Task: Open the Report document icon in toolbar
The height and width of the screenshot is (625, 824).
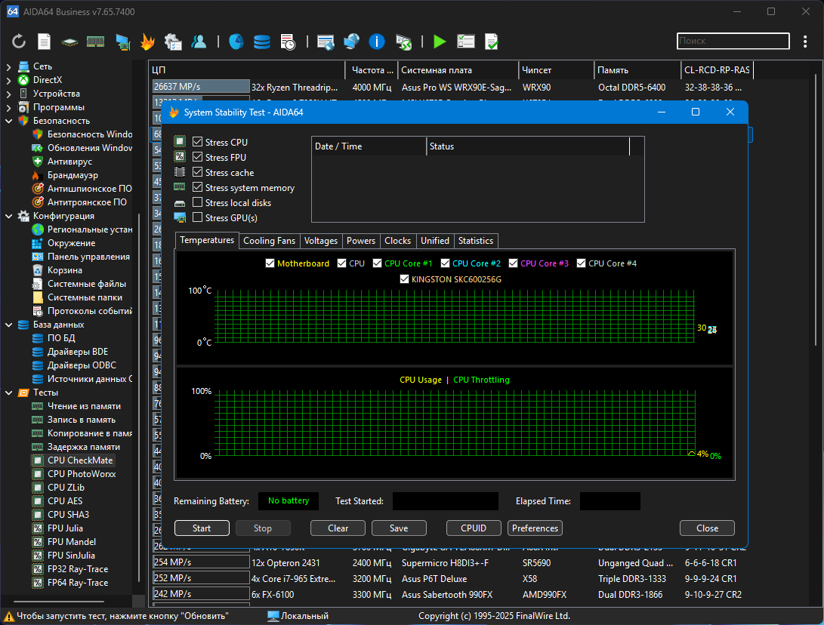Action: (44, 42)
